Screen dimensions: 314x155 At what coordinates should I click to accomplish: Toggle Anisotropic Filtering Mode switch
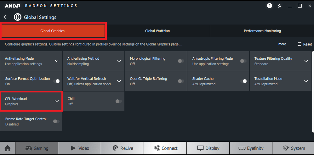[243, 61]
